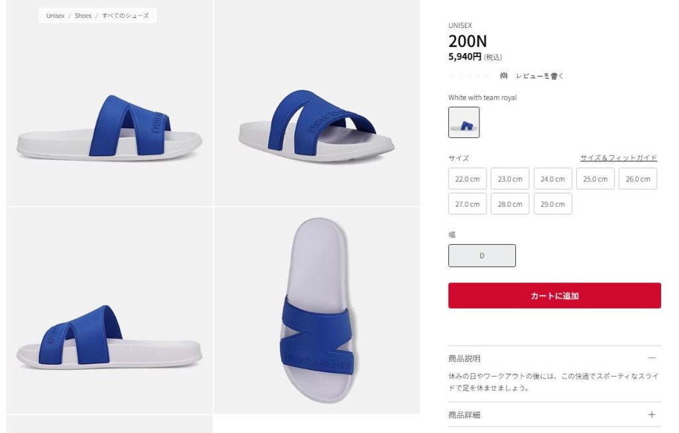Collapse the 商品説明 section minus icon
Image resolution: width=679 pixels, height=433 pixels.
point(651,358)
